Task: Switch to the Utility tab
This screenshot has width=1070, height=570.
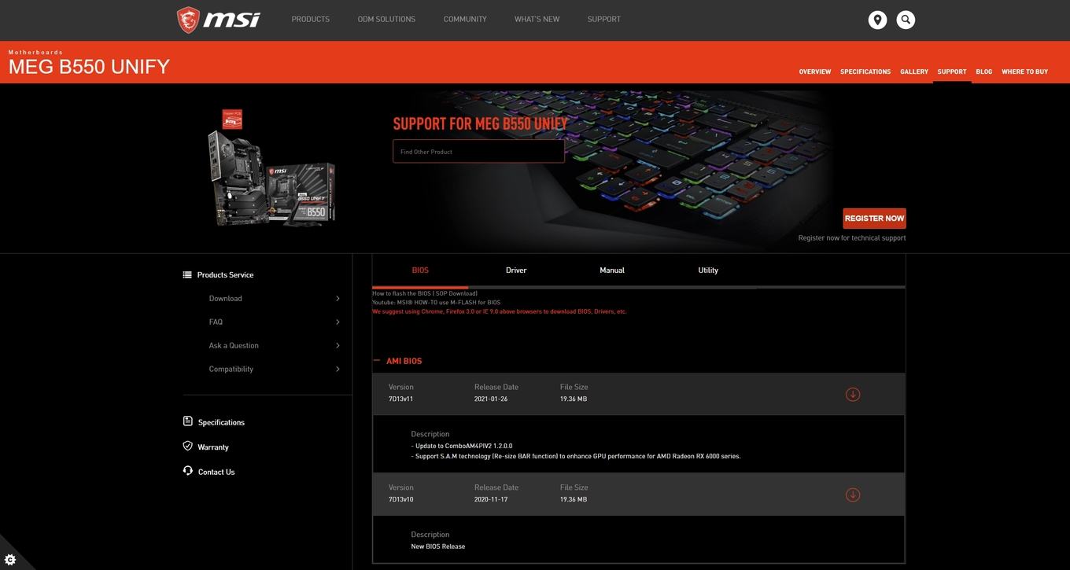Action: (708, 270)
